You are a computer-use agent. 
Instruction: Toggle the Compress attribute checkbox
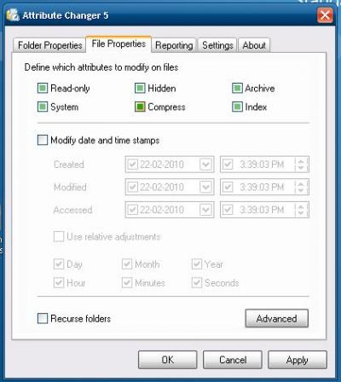tap(140, 107)
